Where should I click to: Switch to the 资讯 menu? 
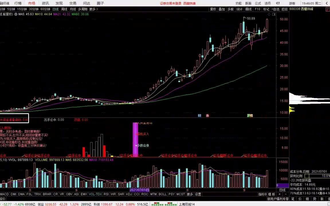click(45, 3)
